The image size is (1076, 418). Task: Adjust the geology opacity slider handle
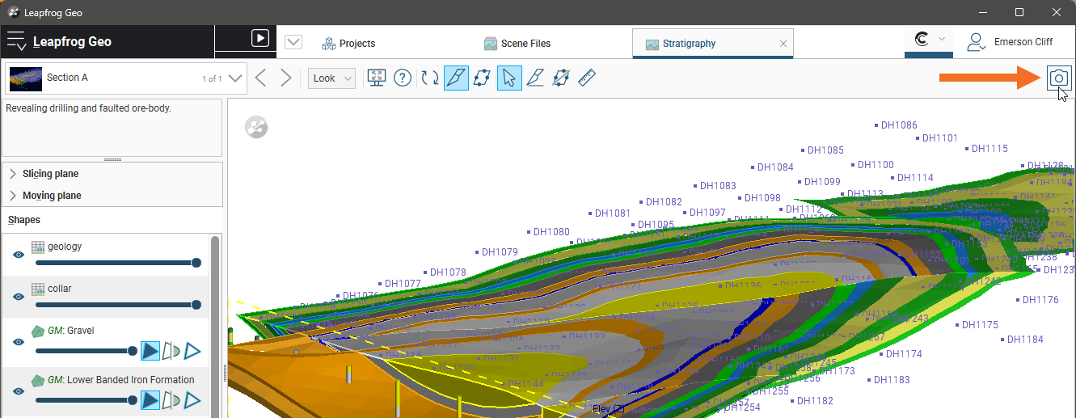coord(196,263)
